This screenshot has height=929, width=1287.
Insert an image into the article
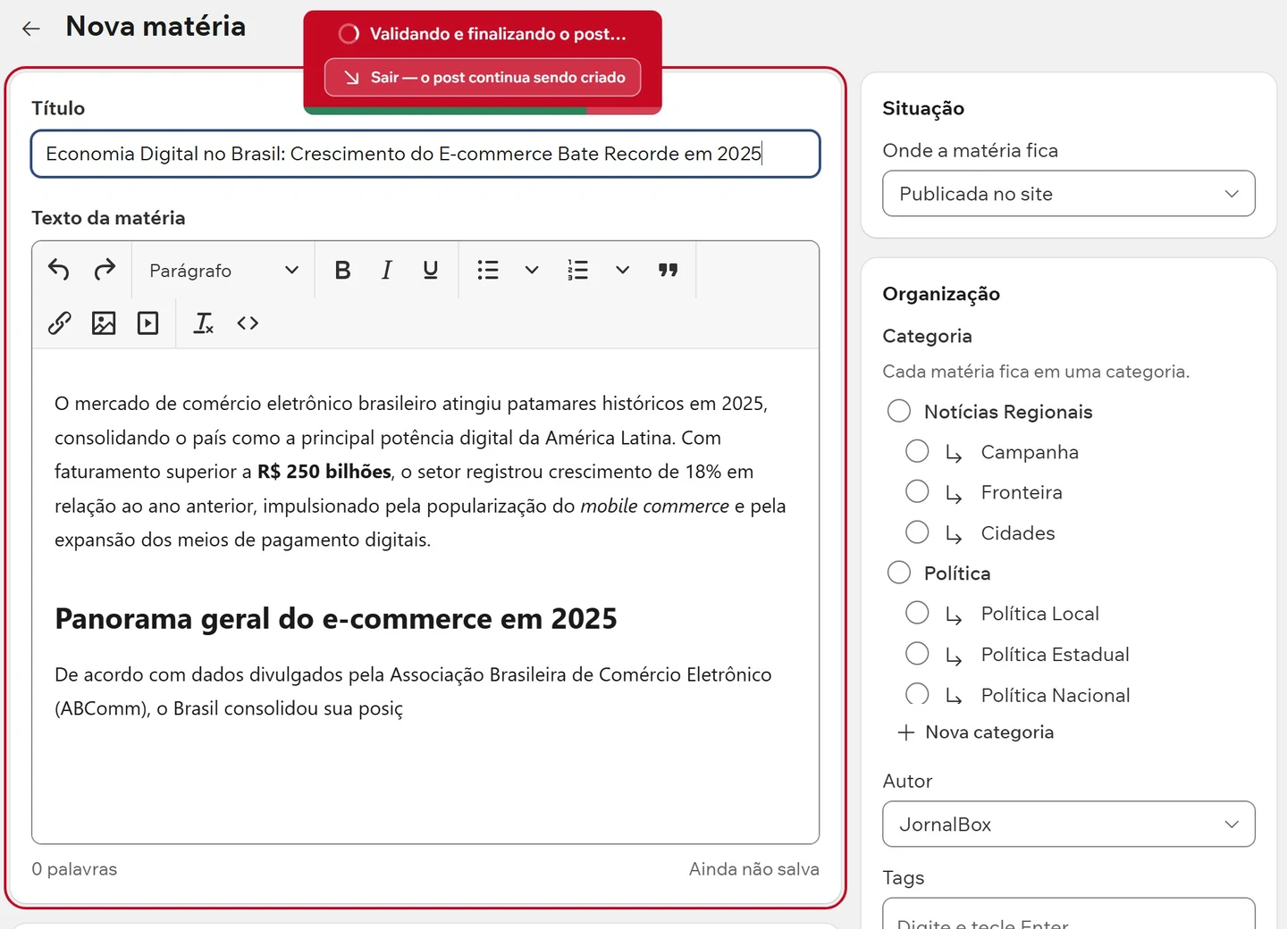tap(104, 322)
